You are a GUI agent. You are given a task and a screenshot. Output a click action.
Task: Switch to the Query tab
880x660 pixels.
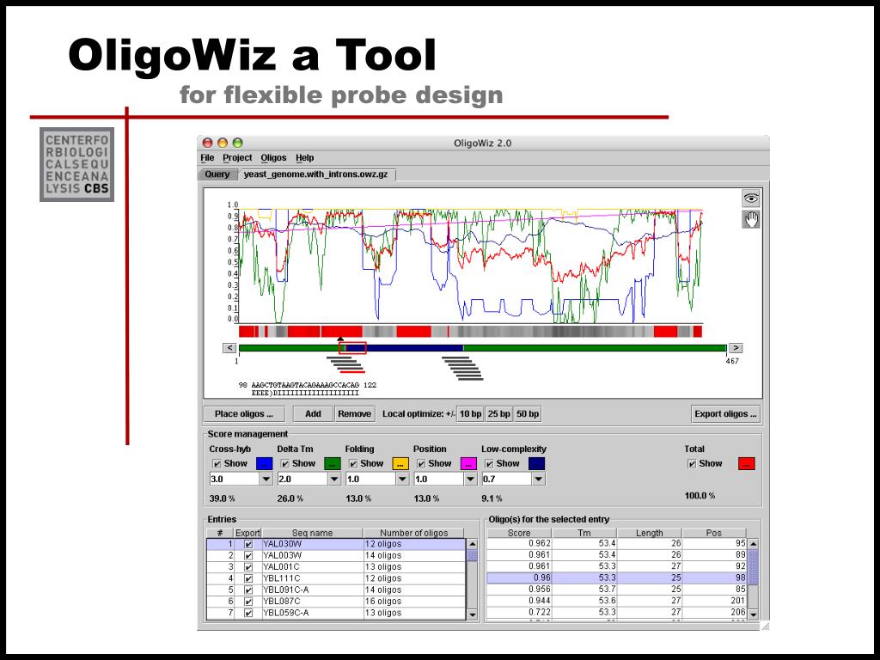[x=217, y=174]
